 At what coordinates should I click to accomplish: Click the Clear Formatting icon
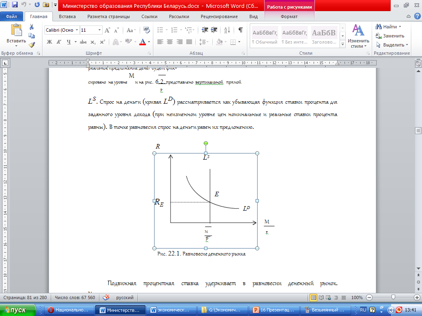pyautogui.click(x=146, y=30)
